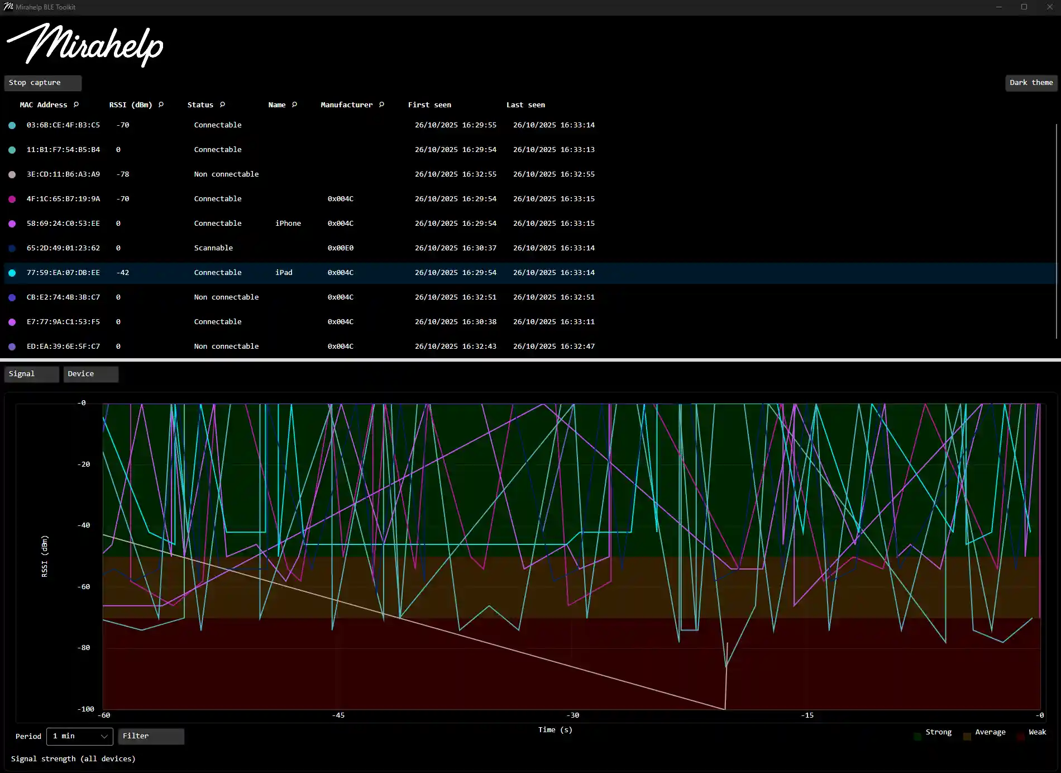Click the cyan dot next to the iPad row
Image resolution: width=1061 pixels, height=773 pixels.
point(12,273)
